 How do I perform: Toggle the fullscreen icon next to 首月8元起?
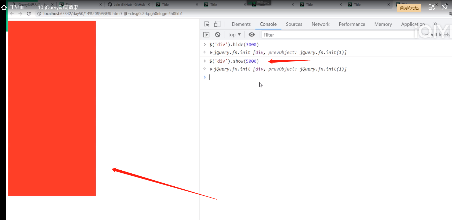point(432,7)
